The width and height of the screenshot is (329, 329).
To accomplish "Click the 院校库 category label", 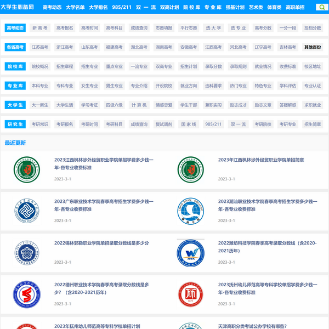I will [x=15, y=66].
